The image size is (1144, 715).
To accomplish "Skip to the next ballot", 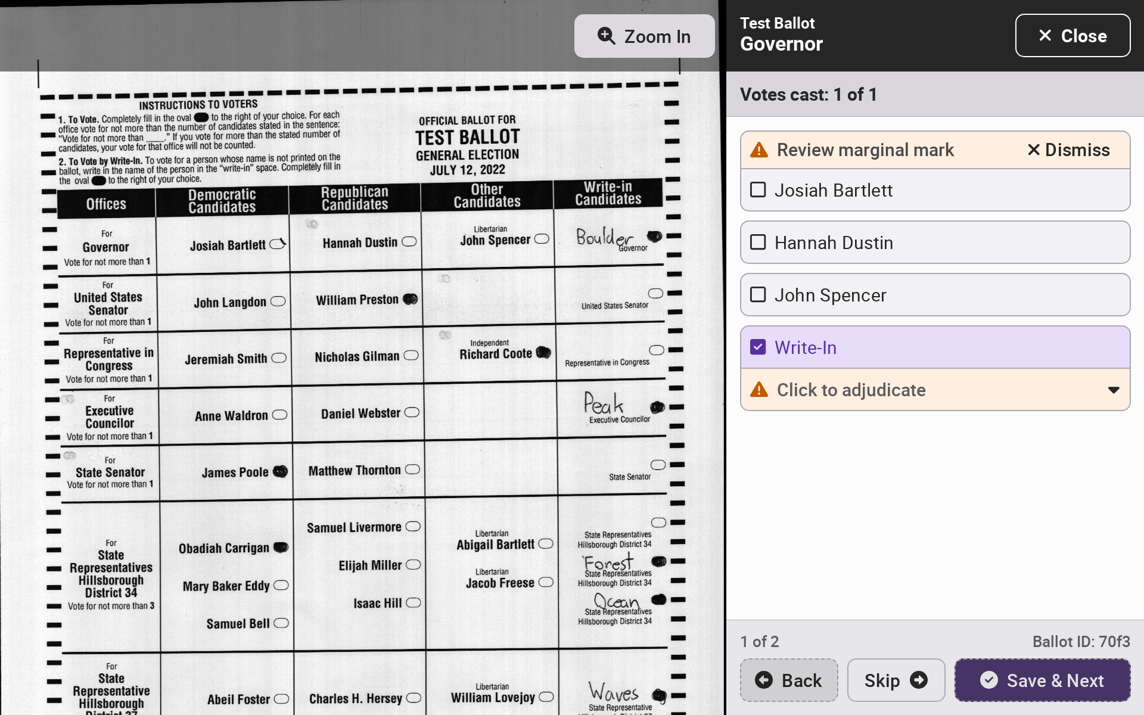I will point(896,680).
